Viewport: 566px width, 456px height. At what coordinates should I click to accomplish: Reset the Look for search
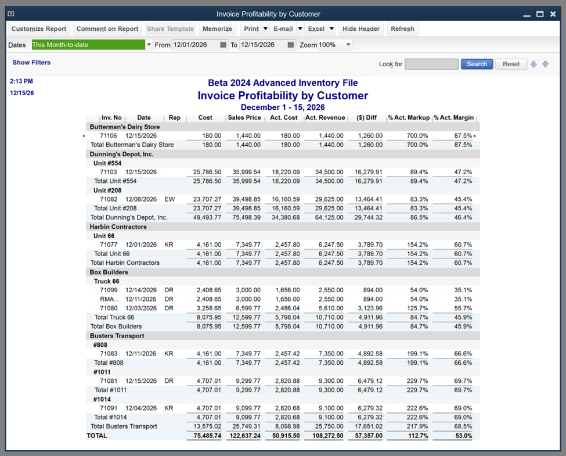click(511, 64)
